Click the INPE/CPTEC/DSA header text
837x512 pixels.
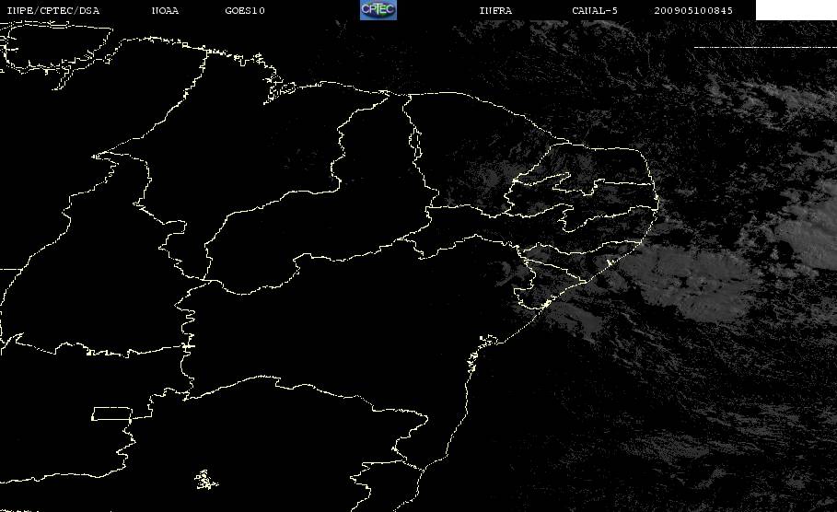[53, 11]
